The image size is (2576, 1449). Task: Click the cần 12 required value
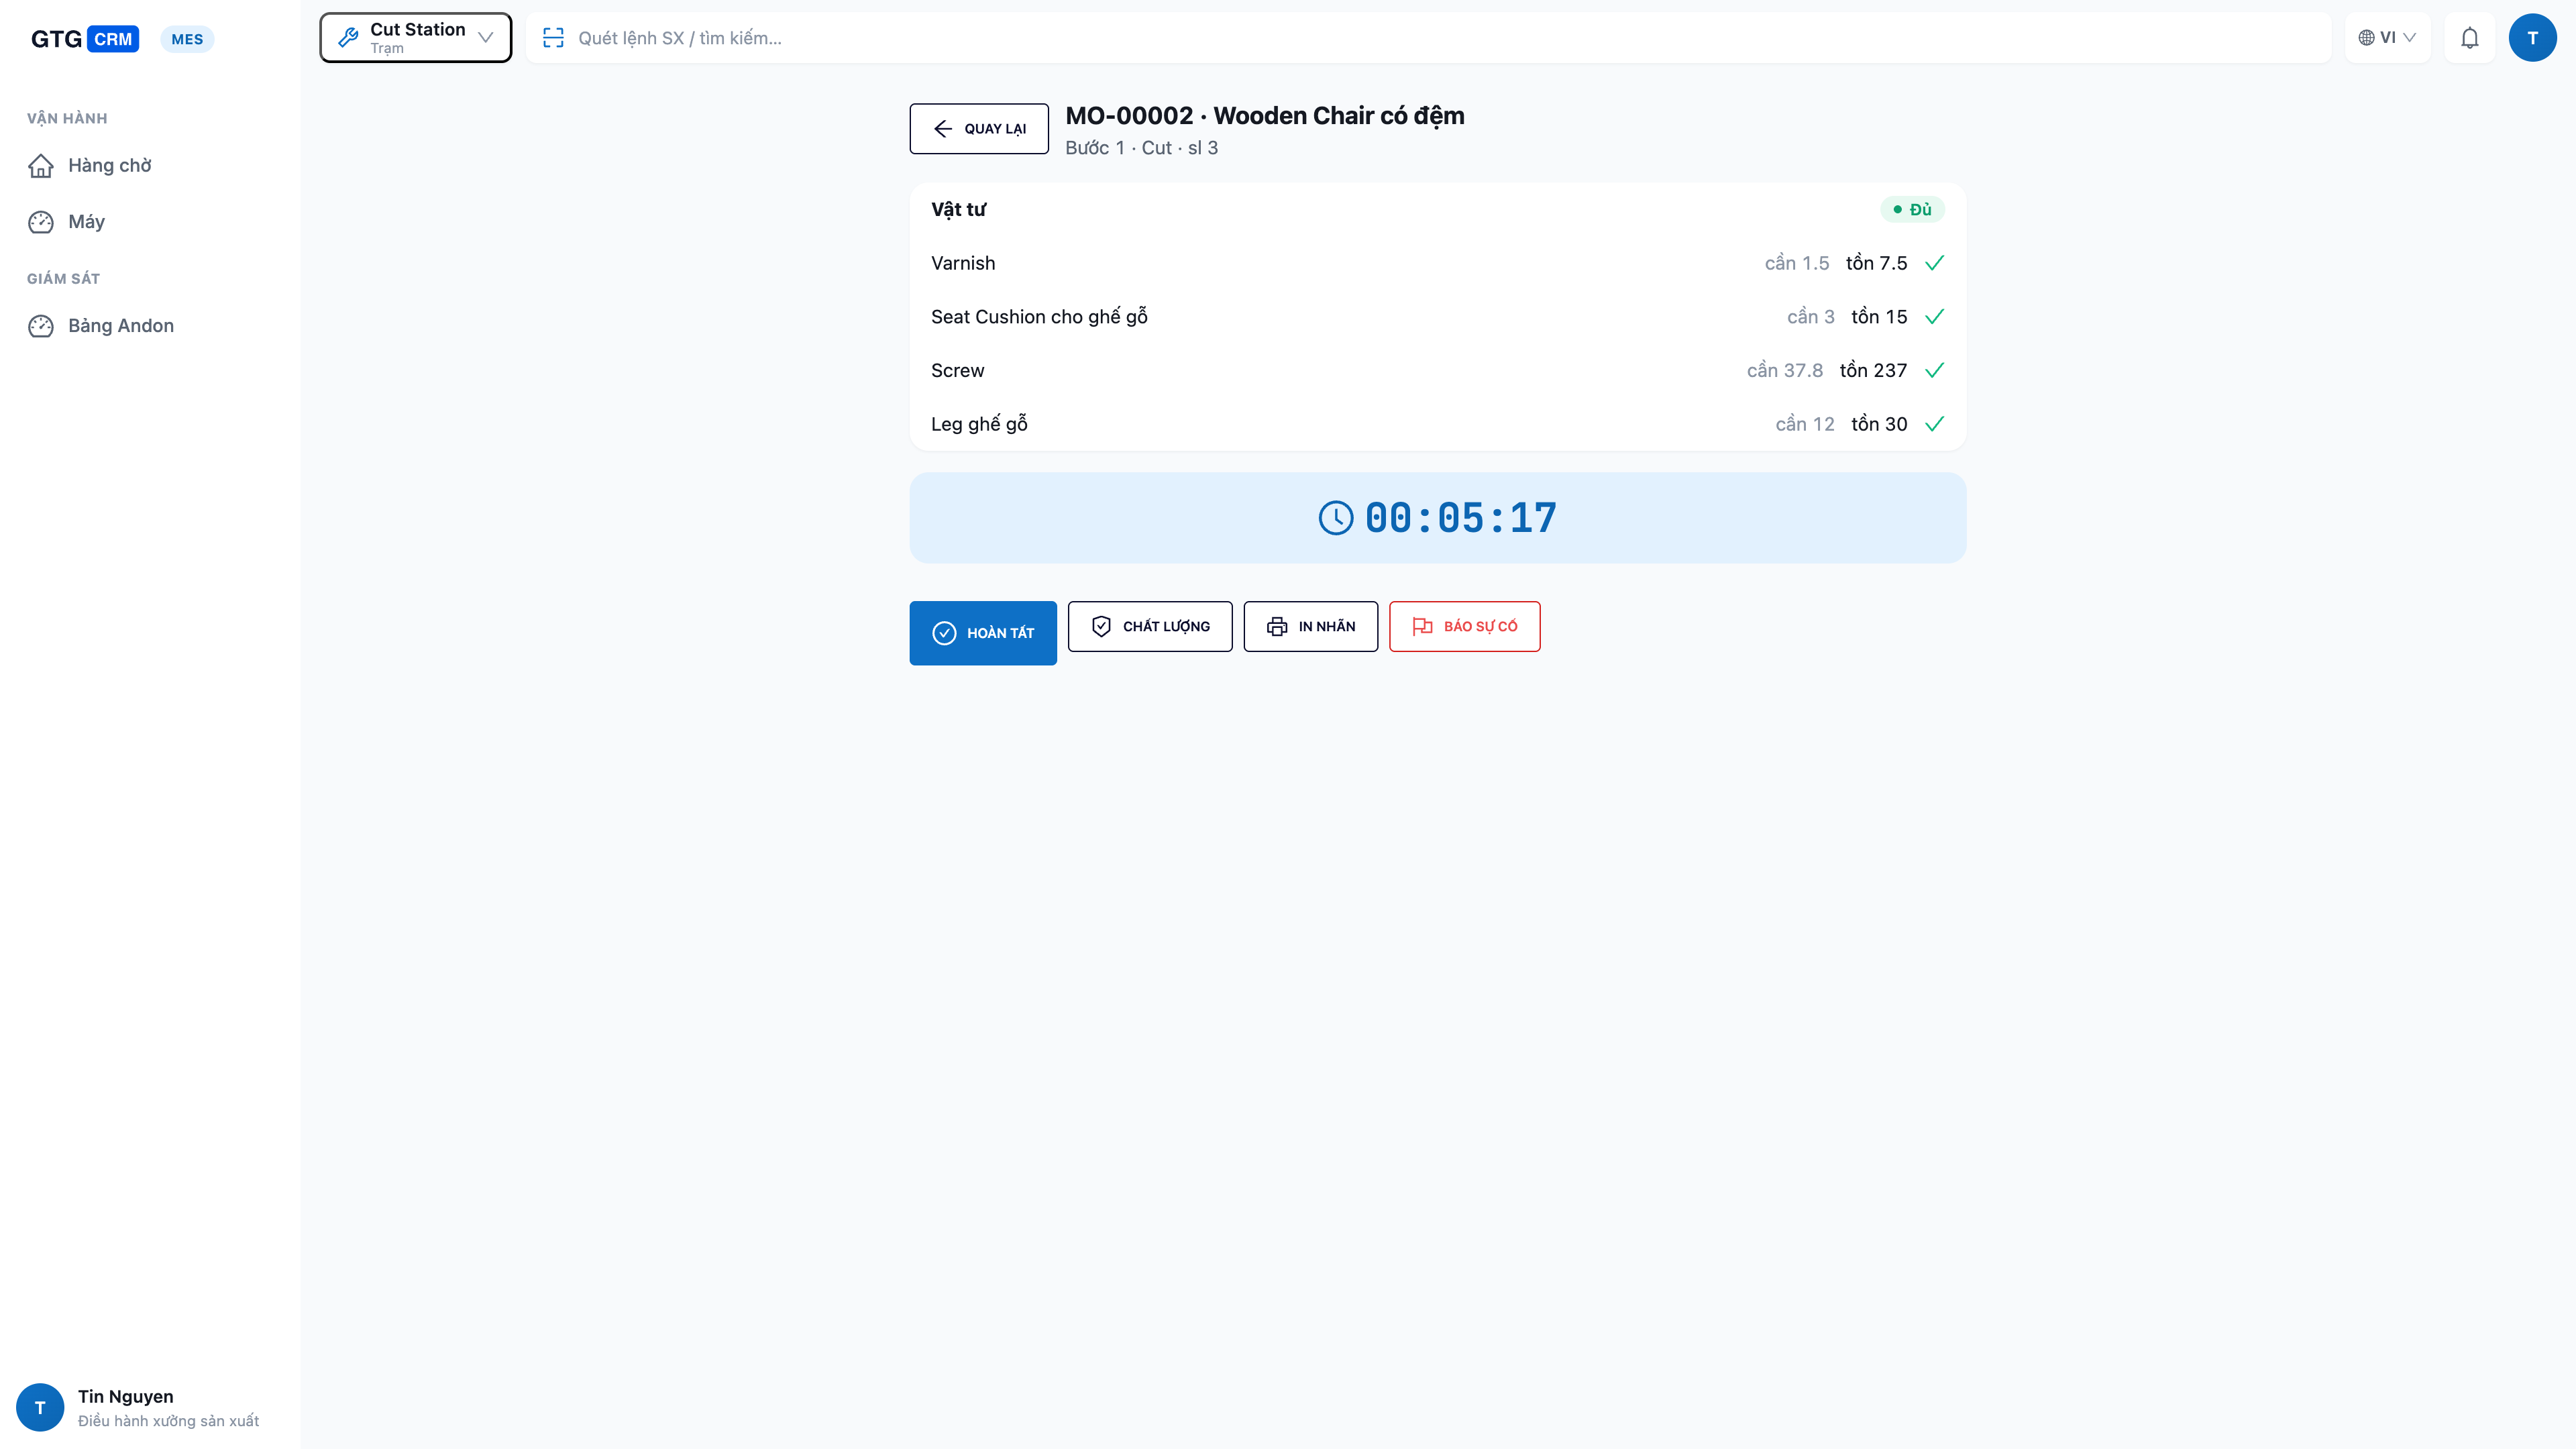(1804, 424)
